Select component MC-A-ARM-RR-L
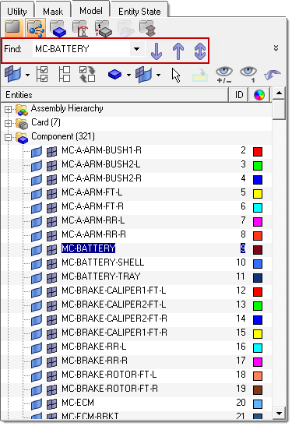 [93, 220]
